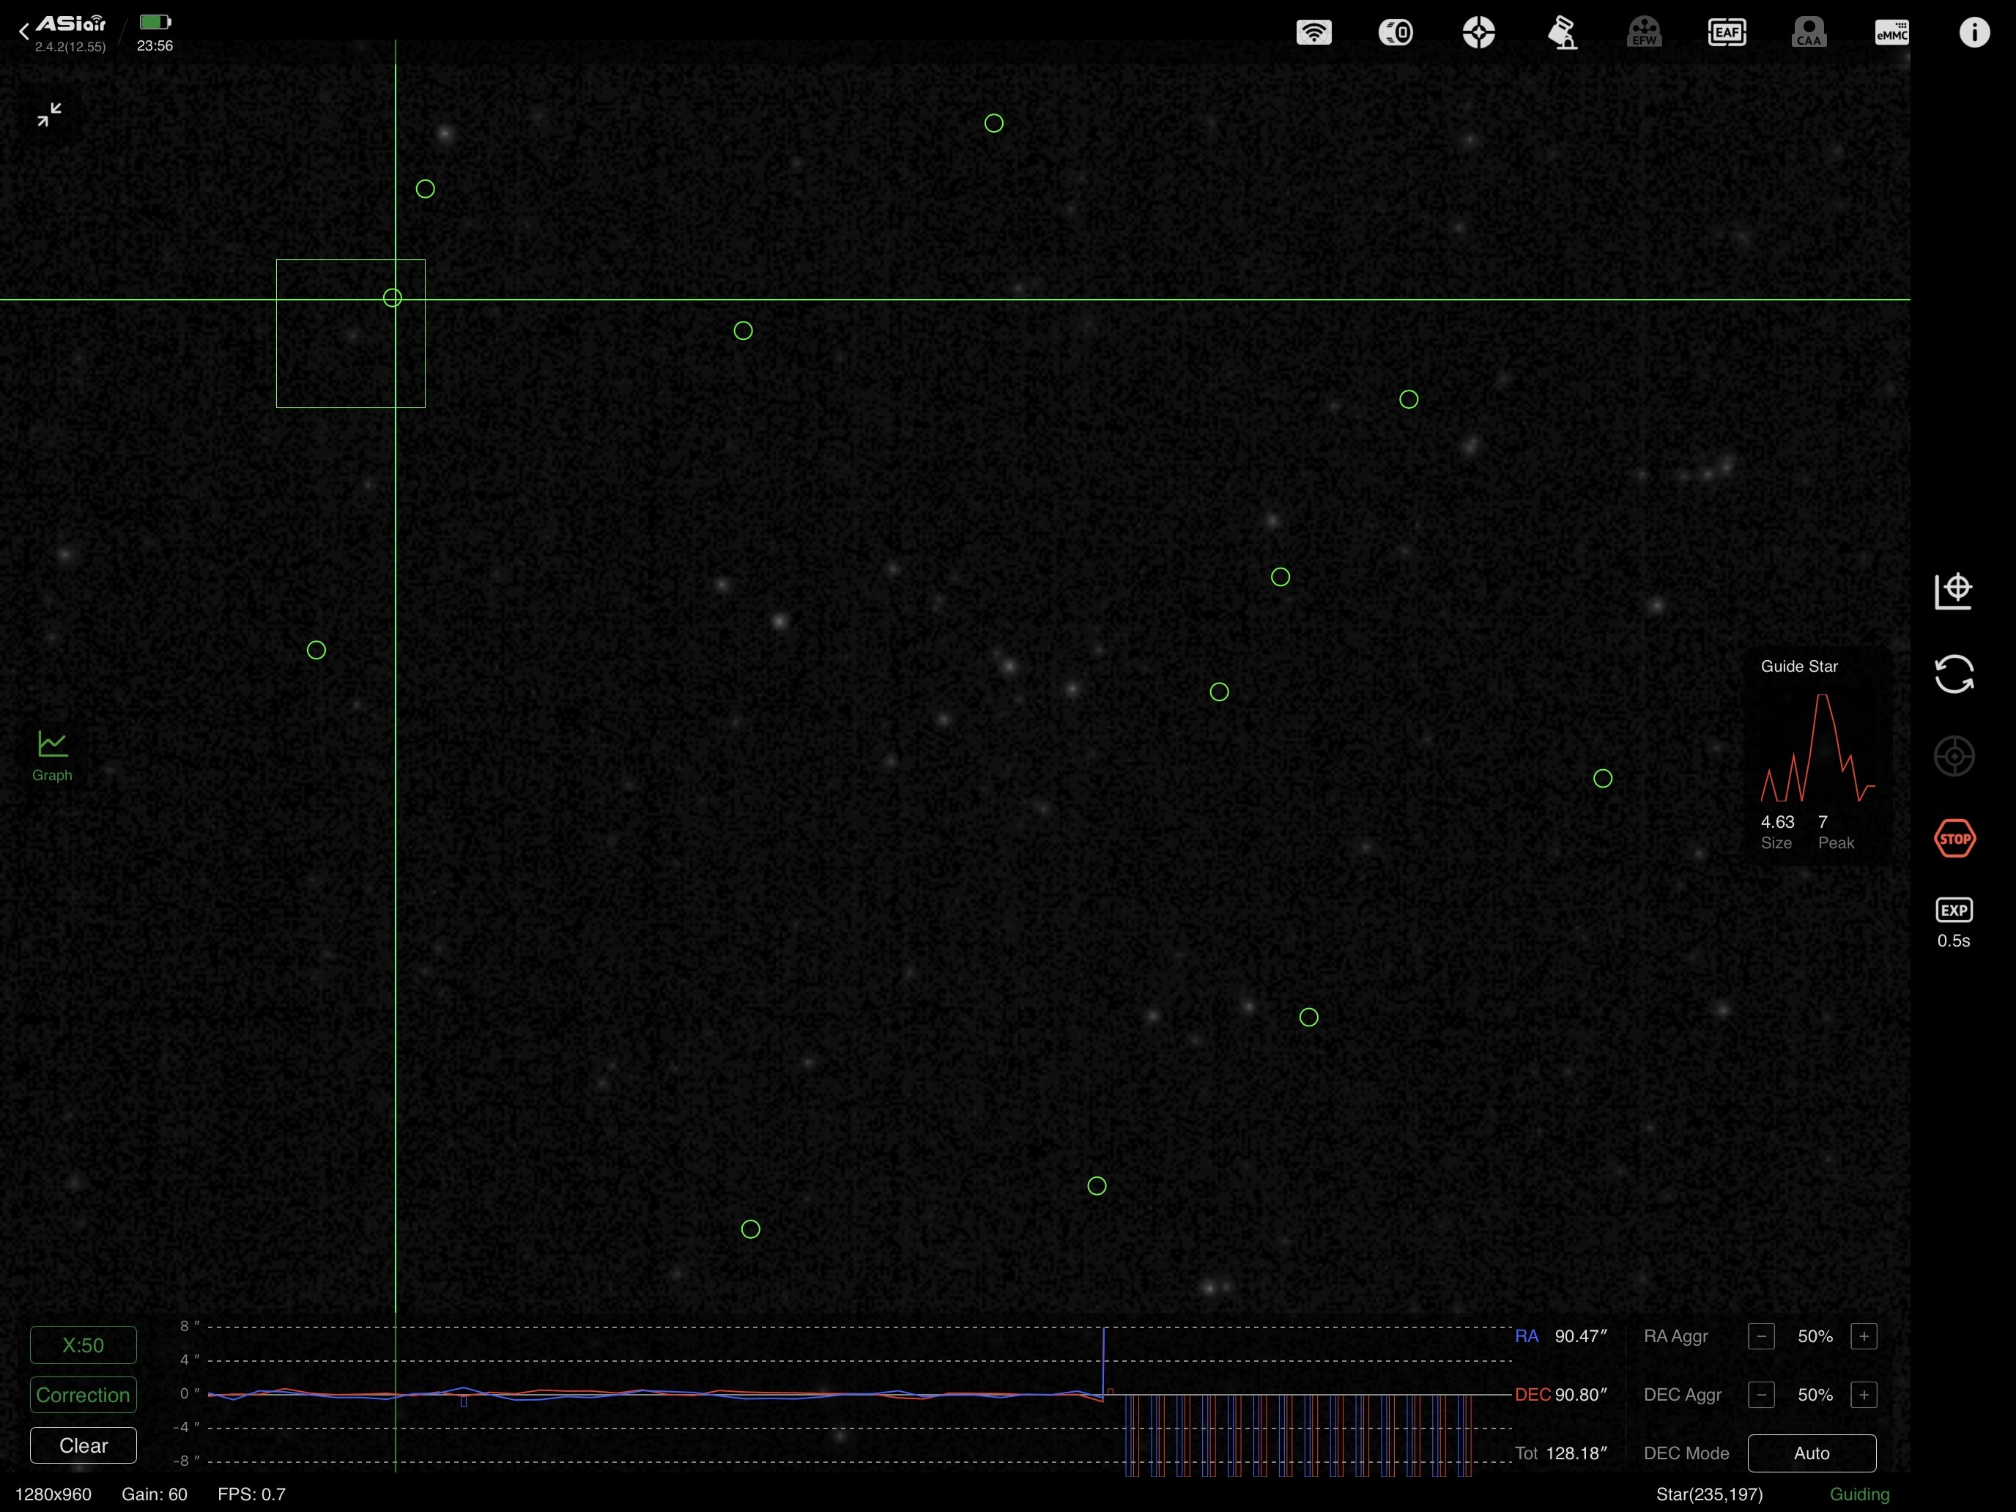Collapse the fullscreen guide view
Screen dimensions: 2016x1512
click(x=49, y=114)
